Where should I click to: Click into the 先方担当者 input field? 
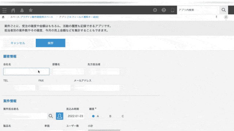click(x=103, y=71)
